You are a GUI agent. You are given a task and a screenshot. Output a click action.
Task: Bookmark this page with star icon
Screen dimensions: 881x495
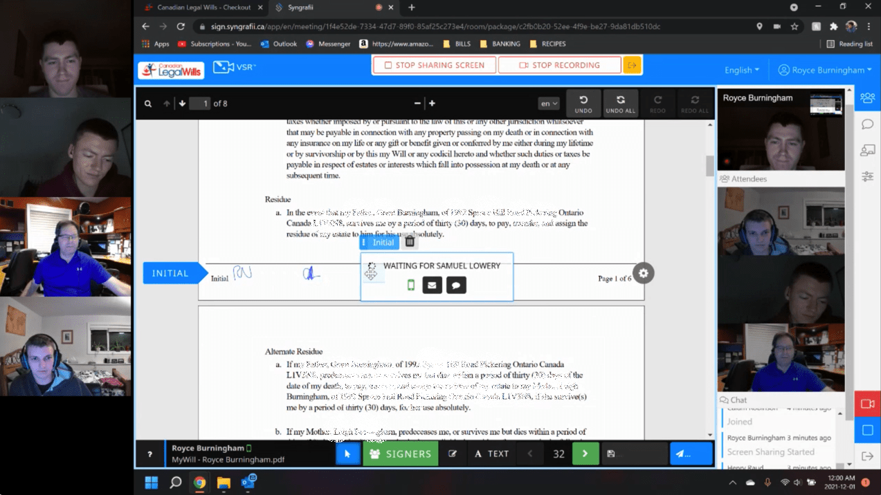(x=794, y=26)
